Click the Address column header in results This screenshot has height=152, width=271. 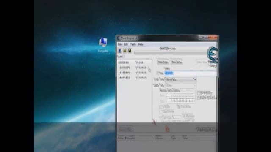point(123,62)
